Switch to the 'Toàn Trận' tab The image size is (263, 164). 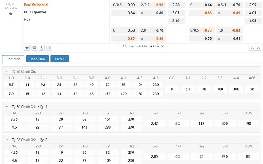click(37, 59)
